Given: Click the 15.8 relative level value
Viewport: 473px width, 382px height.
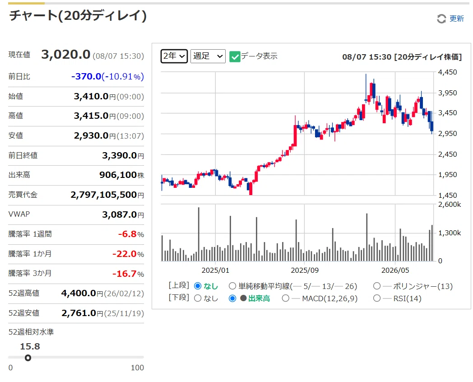Looking at the screenshot, I should 30,346.
